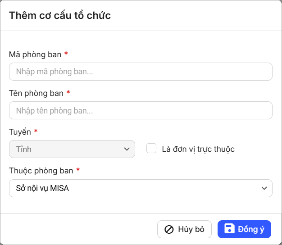Click the 'Thêm cơ cấu tổ chức' dialog title
Screen dimensions: 282x245
click(60, 16)
